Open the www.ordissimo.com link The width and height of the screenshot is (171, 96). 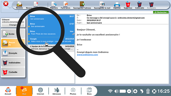[87, 55]
